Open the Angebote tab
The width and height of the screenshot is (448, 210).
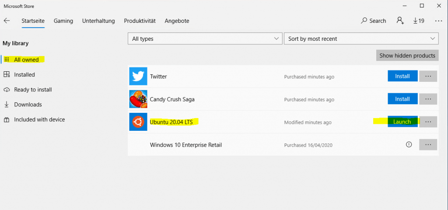(177, 21)
